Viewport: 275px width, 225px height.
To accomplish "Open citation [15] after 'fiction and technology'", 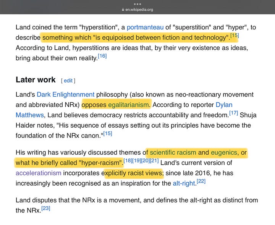I will [235, 36].
